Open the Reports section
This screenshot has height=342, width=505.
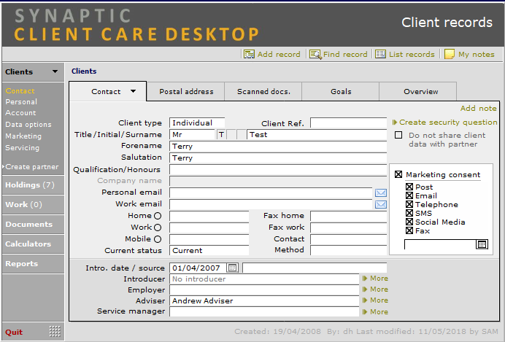click(33, 263)
